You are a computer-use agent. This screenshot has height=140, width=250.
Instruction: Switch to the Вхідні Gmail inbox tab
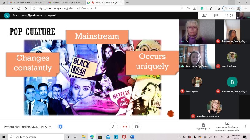(66, 3)
